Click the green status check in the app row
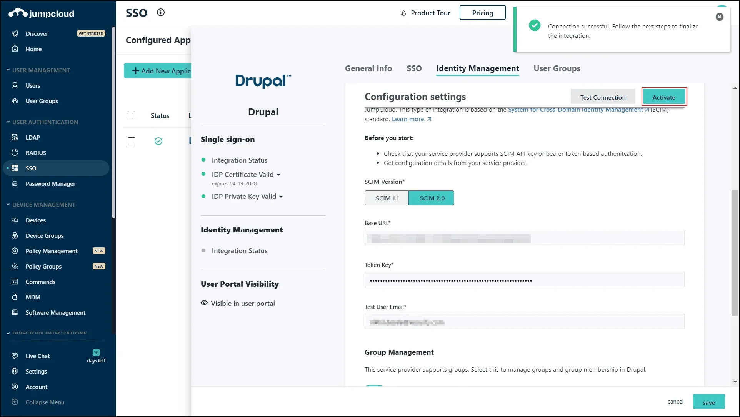Viewport: 740px width, 417px height. (x=158, y=141)
